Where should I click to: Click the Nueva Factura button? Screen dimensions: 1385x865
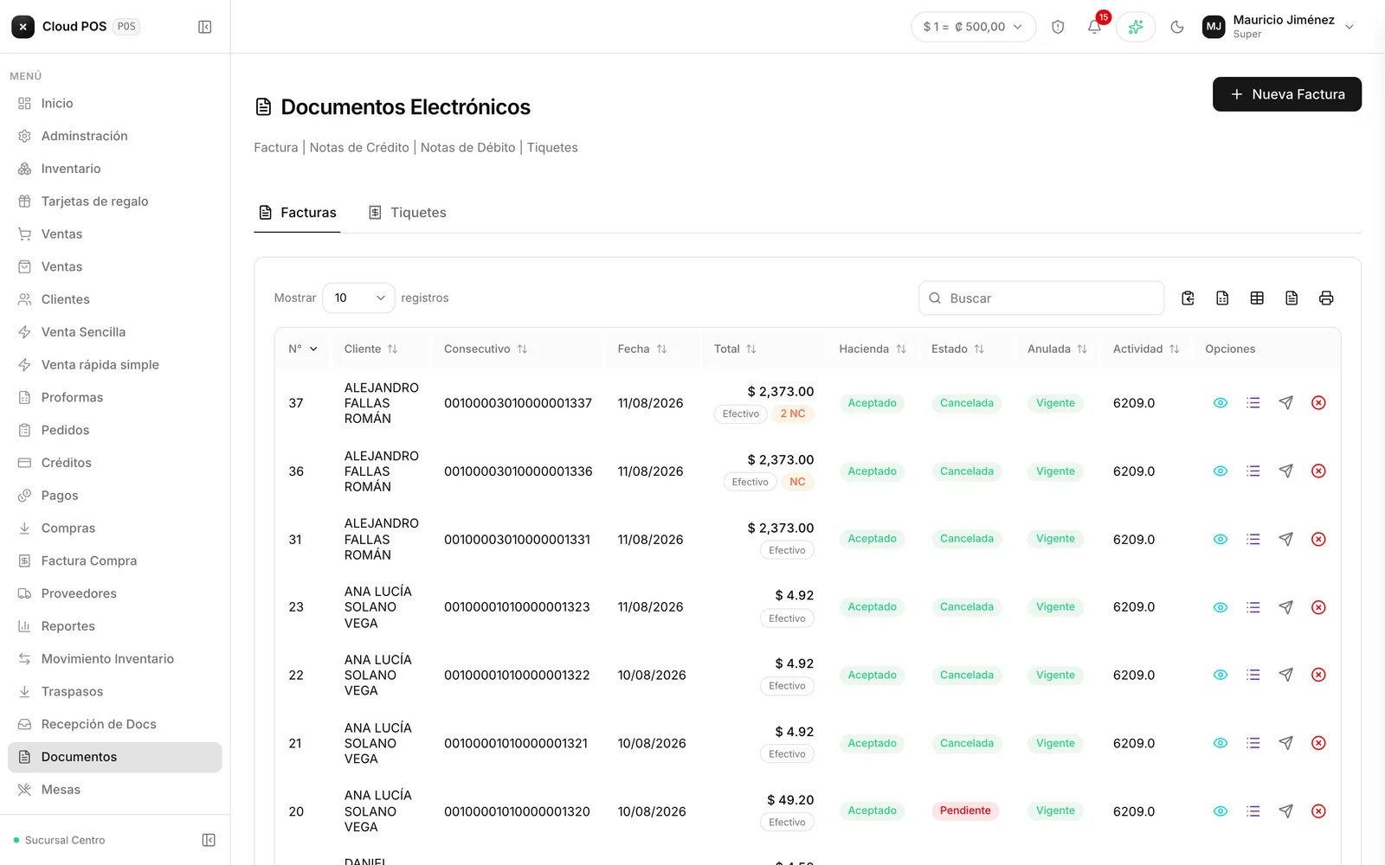click(1287, 94)
